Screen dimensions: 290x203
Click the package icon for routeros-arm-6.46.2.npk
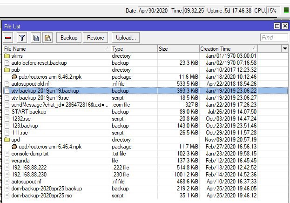14,77
